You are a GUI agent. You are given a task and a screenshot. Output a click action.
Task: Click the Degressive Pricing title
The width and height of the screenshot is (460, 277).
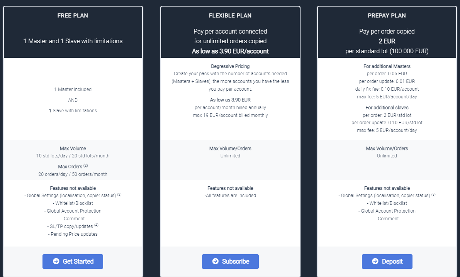(230, 66)
